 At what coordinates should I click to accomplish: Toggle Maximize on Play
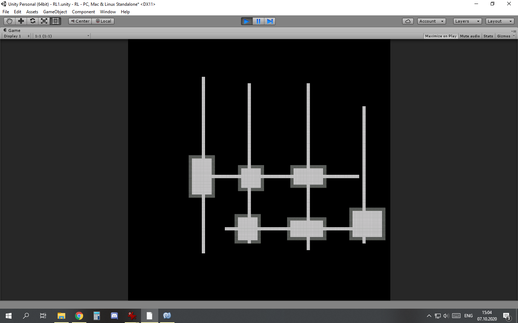[441, 36]
